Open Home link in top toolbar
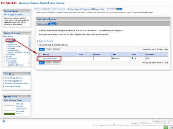 (x=72, y=9)
